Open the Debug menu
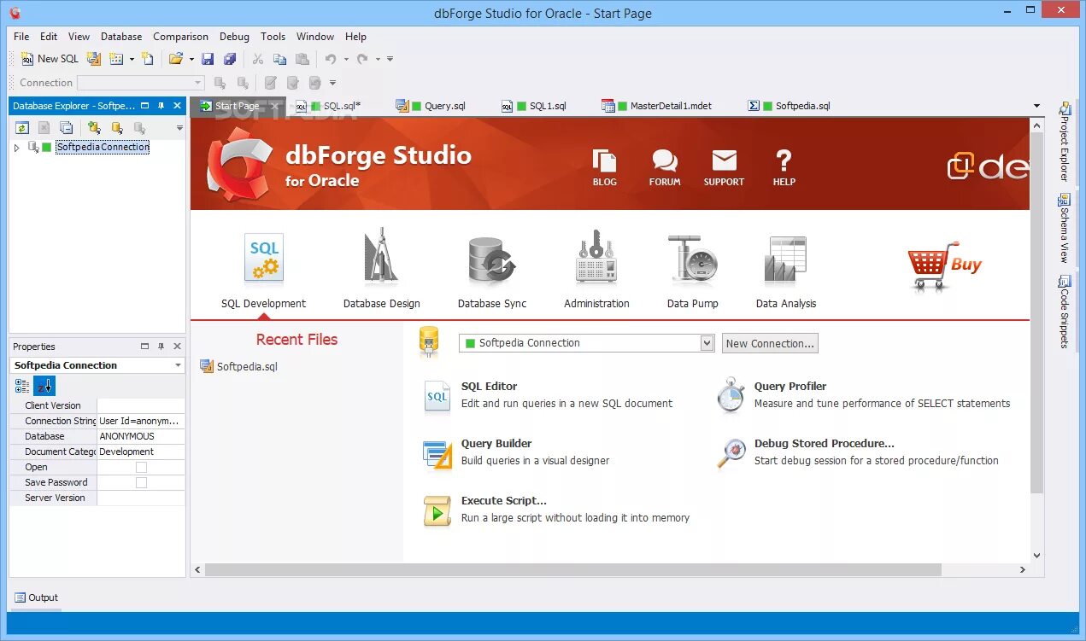 coord(234,37)
